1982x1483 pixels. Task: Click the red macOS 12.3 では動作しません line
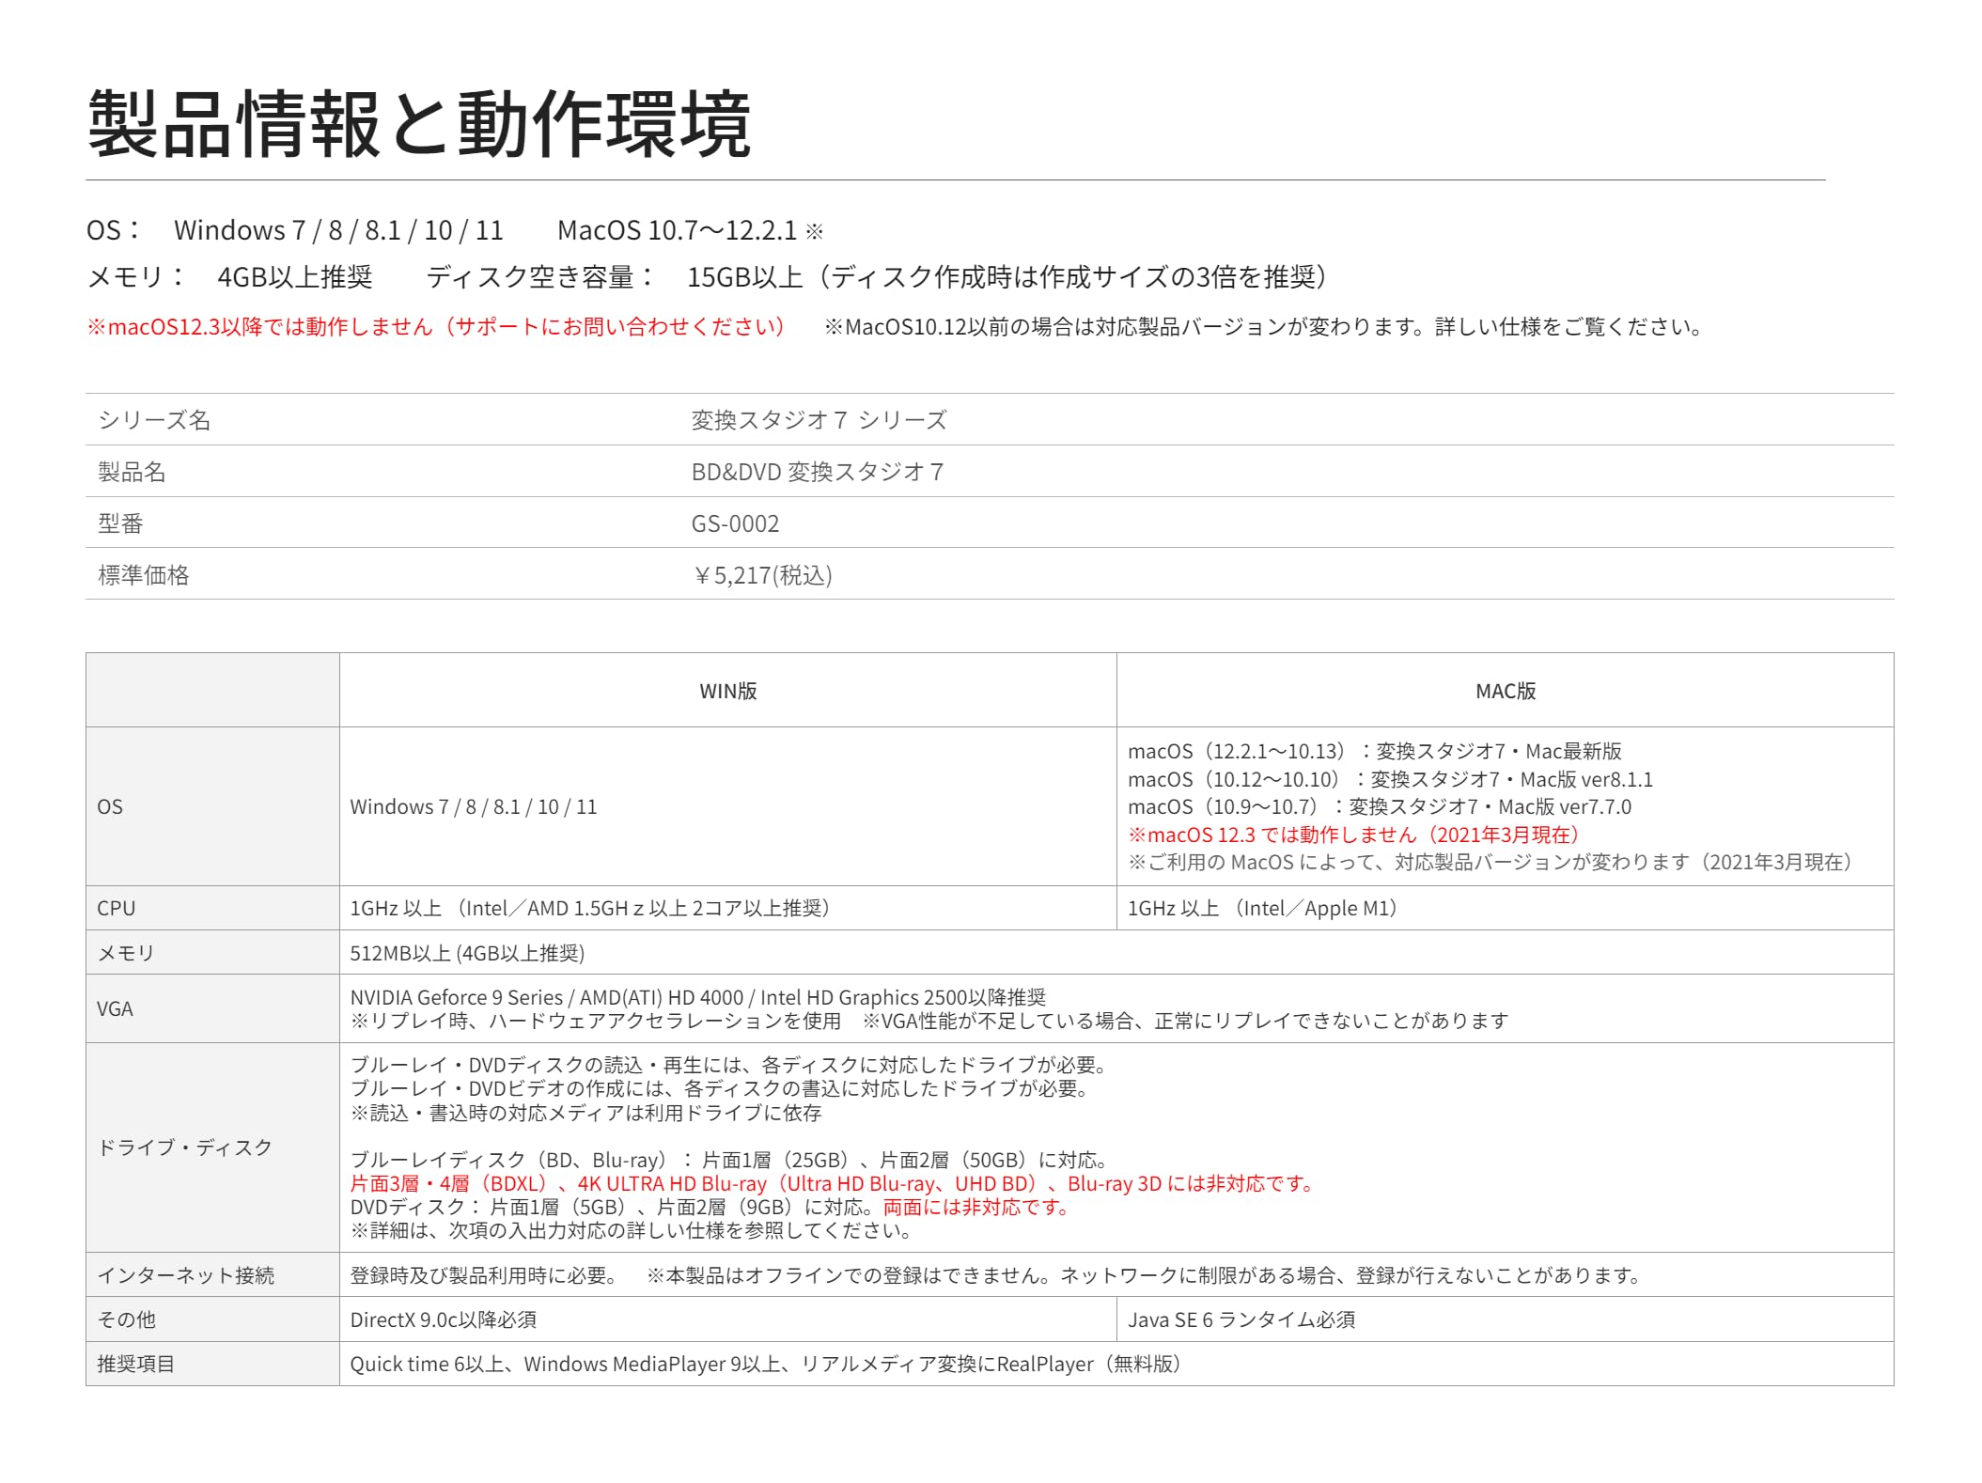click(x=1354, y=835)
